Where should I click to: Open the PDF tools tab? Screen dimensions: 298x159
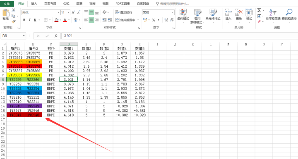click(x=123, y=4)
